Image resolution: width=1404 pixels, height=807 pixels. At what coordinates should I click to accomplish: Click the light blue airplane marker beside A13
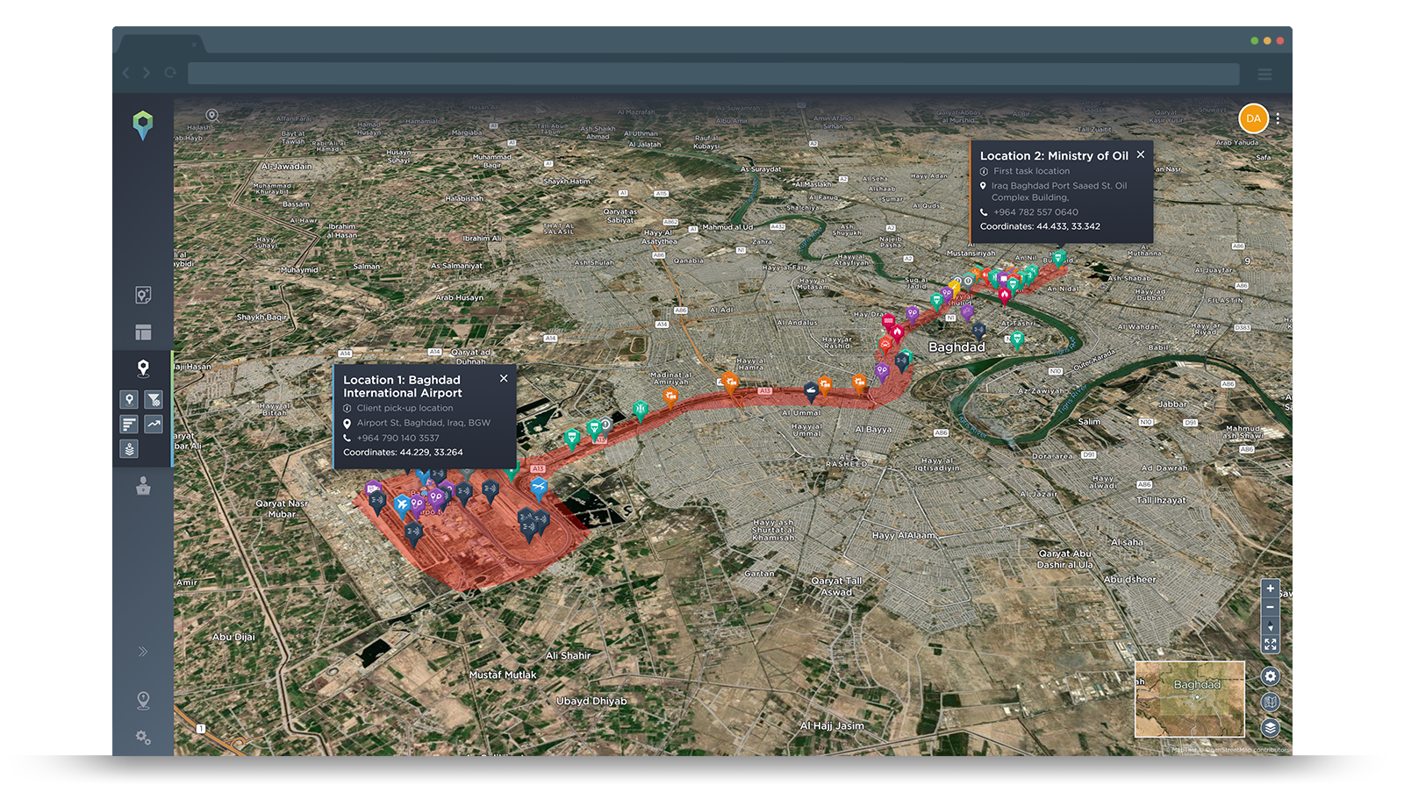[539, 488]
